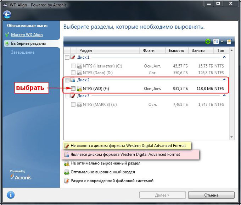This screenshot has height=205, width=241.
Task: Click the 931,5 ГБ capacity value
Action: tap(180, 88)
